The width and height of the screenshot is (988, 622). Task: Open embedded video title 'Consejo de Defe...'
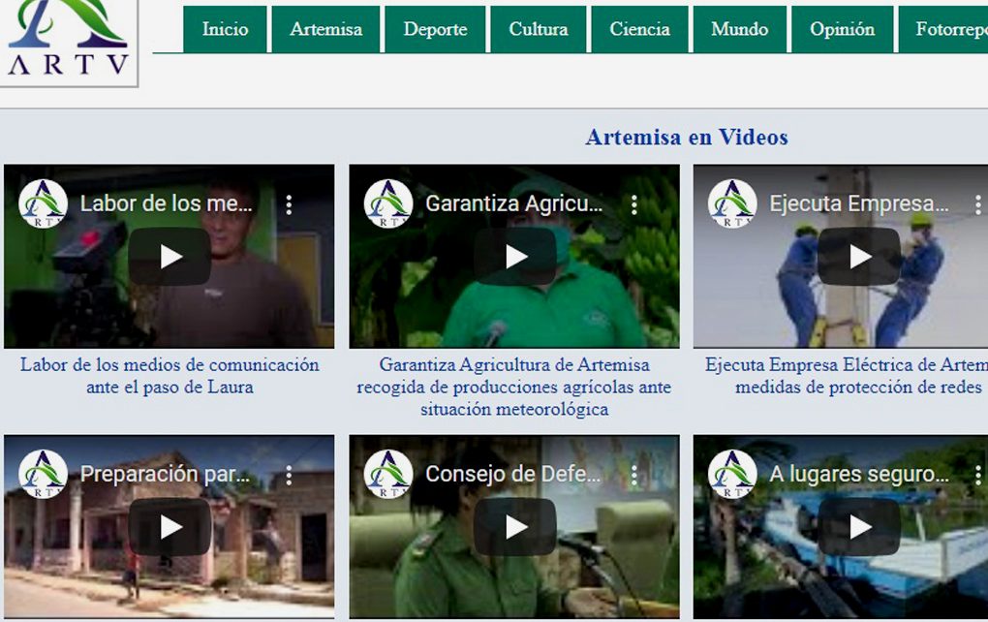point(513,474)
